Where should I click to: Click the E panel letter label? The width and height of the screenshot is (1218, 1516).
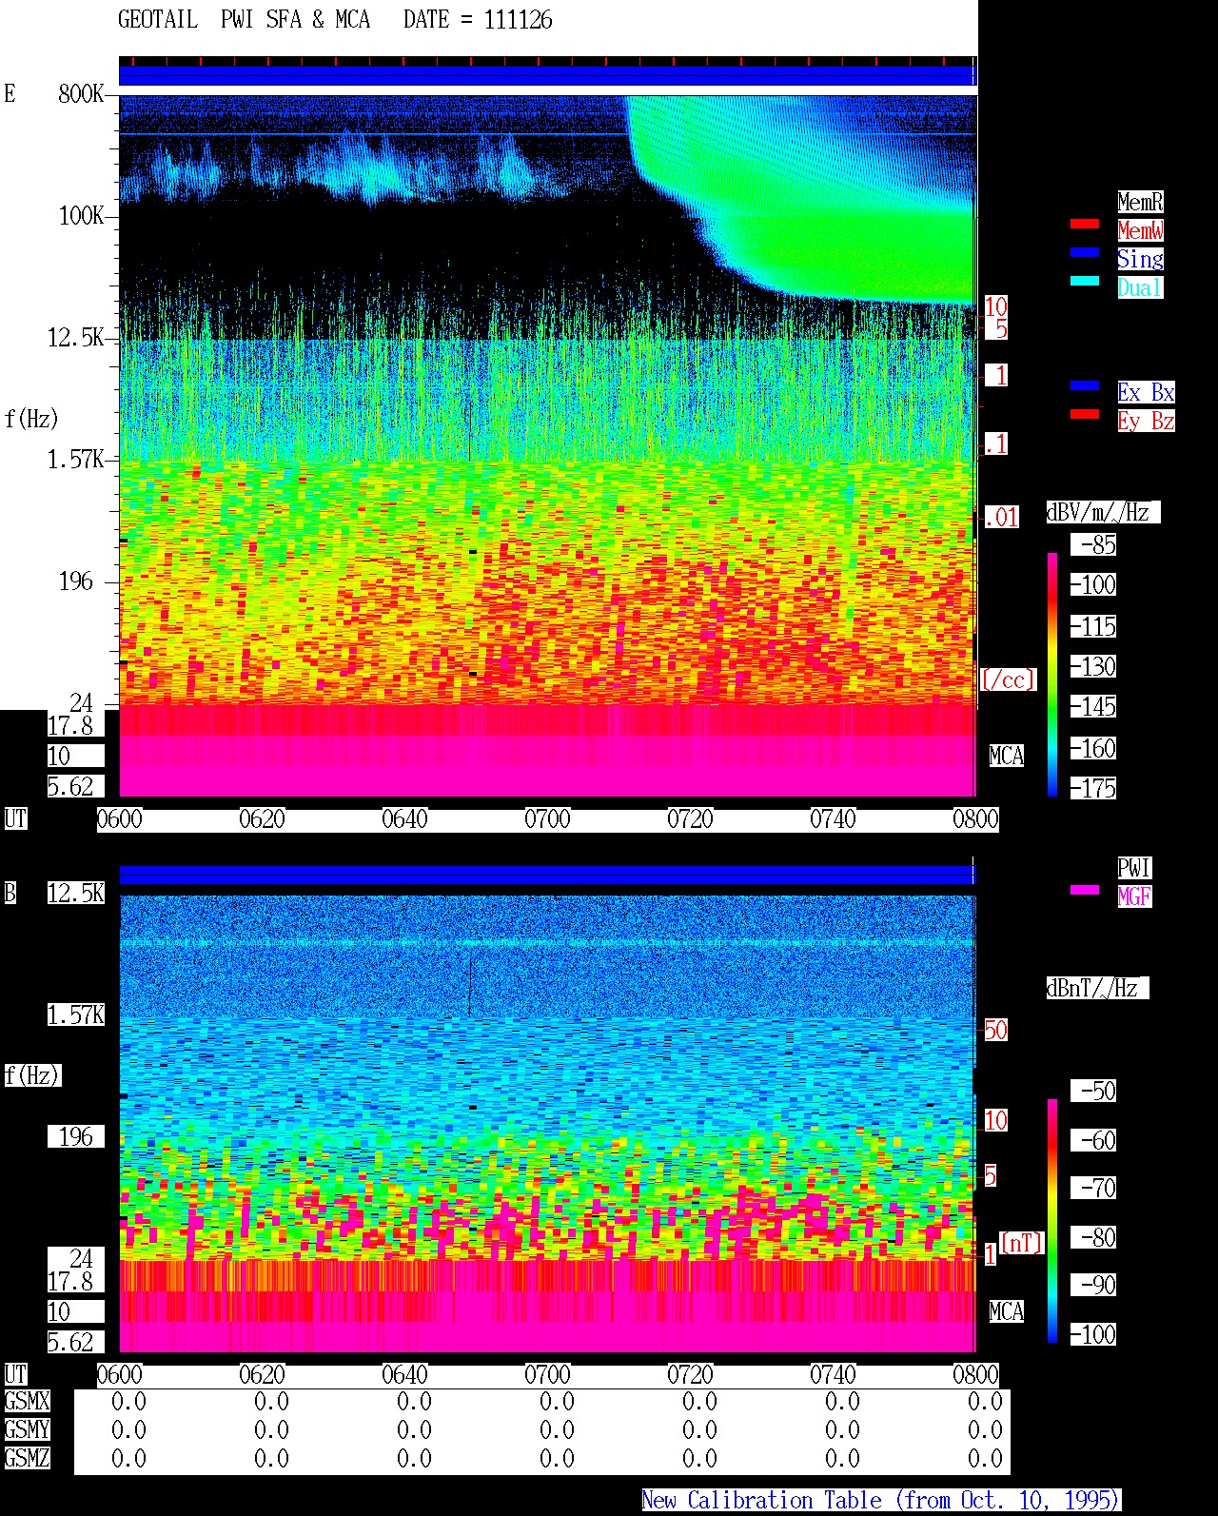coord(10,93)
